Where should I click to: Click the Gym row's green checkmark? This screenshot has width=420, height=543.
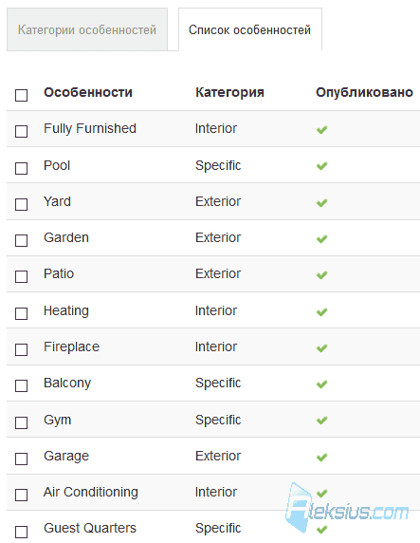(321, 421)
